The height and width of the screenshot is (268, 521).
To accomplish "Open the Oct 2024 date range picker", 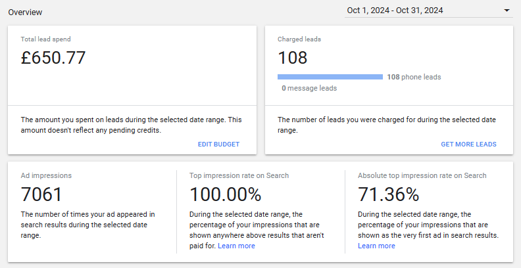I will click(395, 10).
